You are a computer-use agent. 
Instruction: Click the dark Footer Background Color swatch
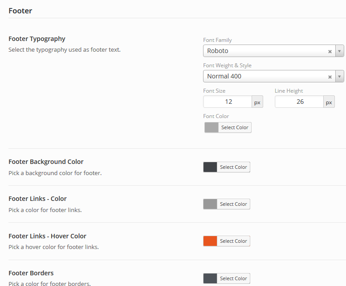pyautogui.click(x=210, y=168)
